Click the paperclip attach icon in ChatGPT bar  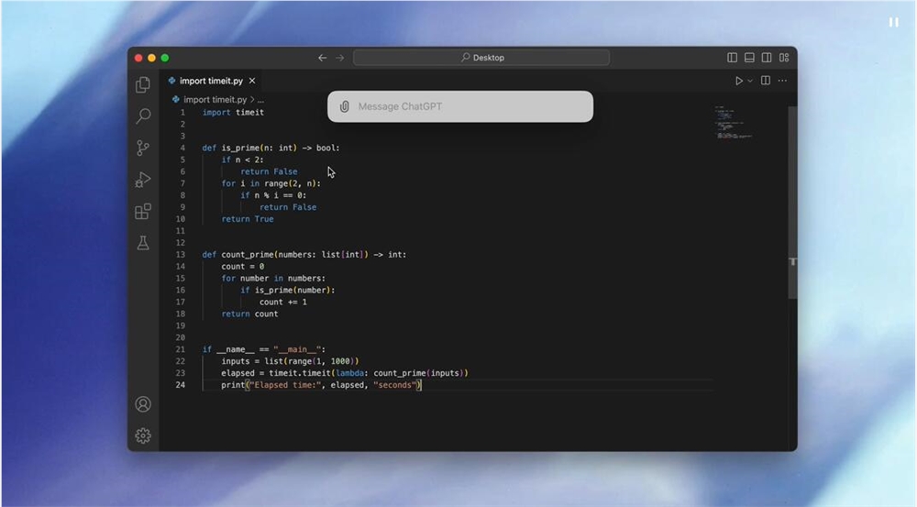tap(345, 106)
